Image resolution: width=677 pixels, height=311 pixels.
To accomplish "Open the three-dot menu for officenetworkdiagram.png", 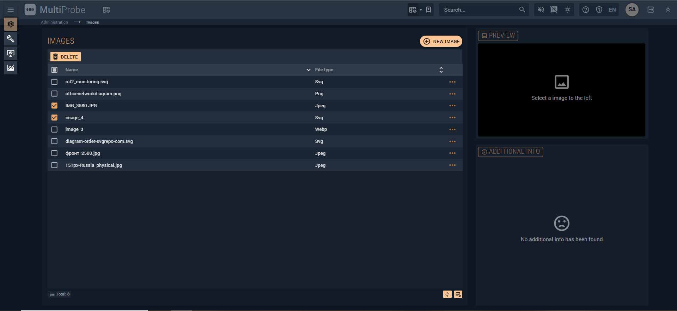I will coord(452,94).
